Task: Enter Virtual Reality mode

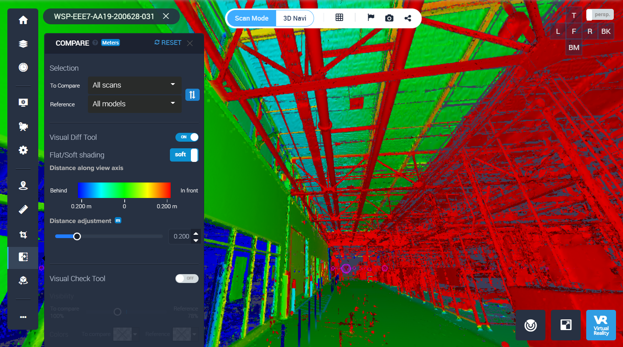Action: (601, 325)
